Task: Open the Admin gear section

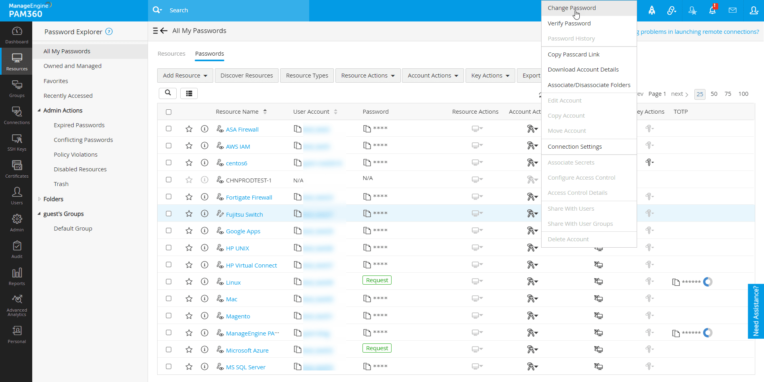Action: (x=17, y=223)
